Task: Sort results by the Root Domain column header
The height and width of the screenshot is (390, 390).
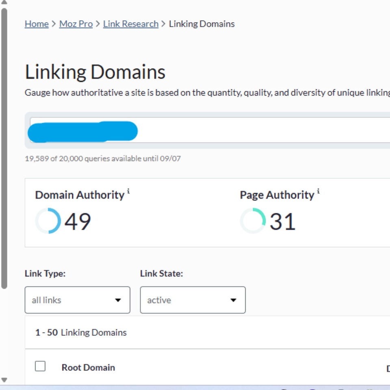Action: click(x=88, y=367)
